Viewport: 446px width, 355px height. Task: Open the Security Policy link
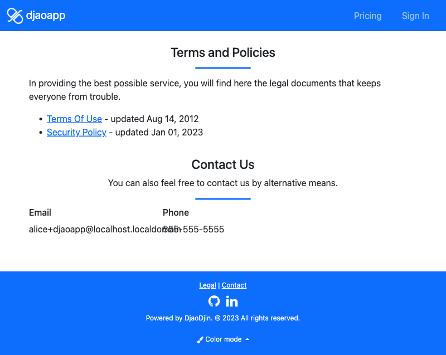(76, 132)
